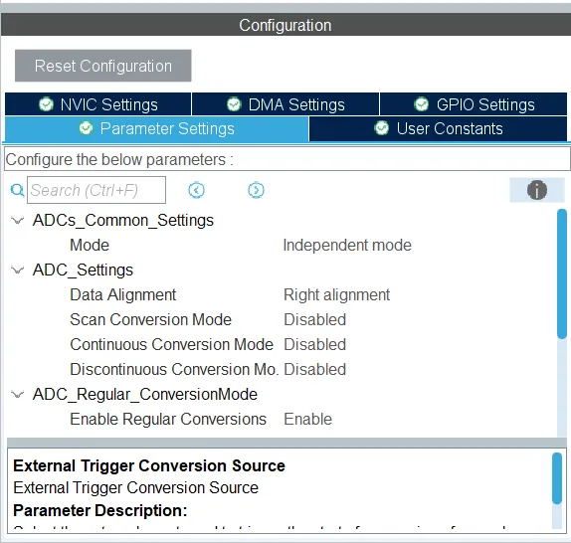Click the Reset Configuration button

pyautogui.click(x=103, y=66)
